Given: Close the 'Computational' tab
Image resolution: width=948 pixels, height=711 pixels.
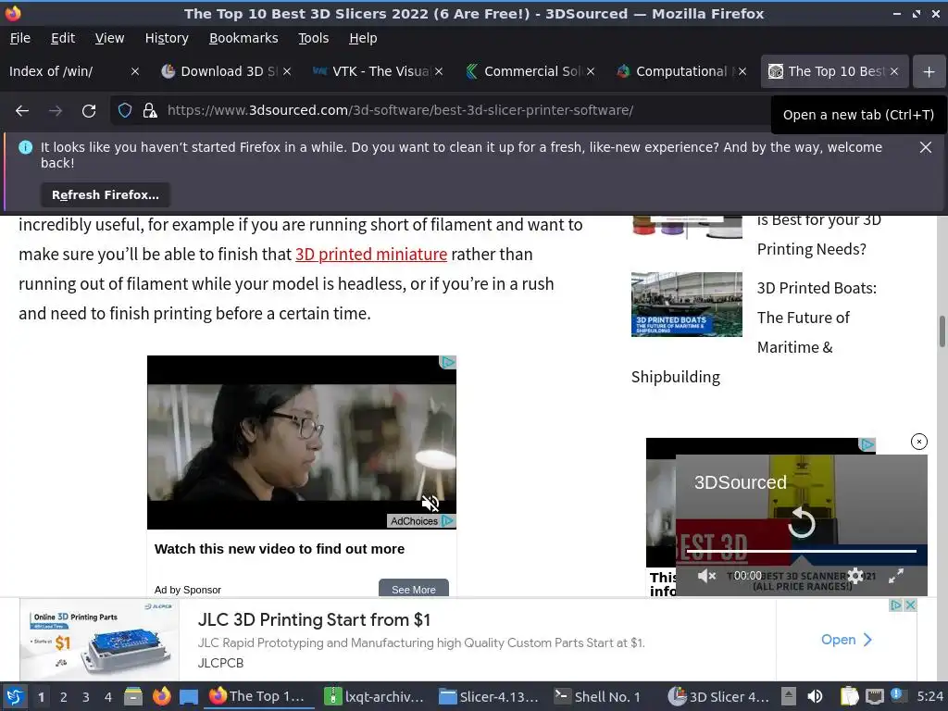Looking at the screenshot, I should tap(742, 71).
